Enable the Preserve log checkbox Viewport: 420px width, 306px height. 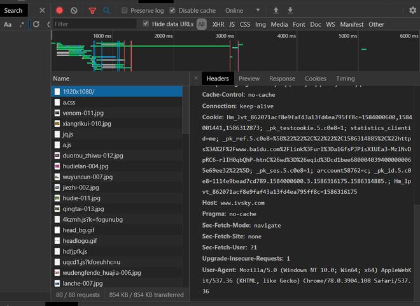125,10
